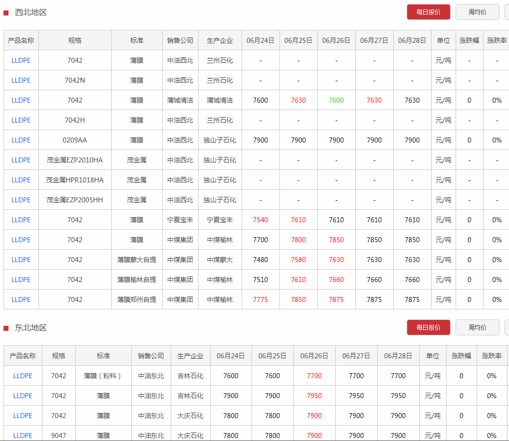Select red 7800 price in 中煤榆林 row
The image size is (509, 441).
(298, 240)
